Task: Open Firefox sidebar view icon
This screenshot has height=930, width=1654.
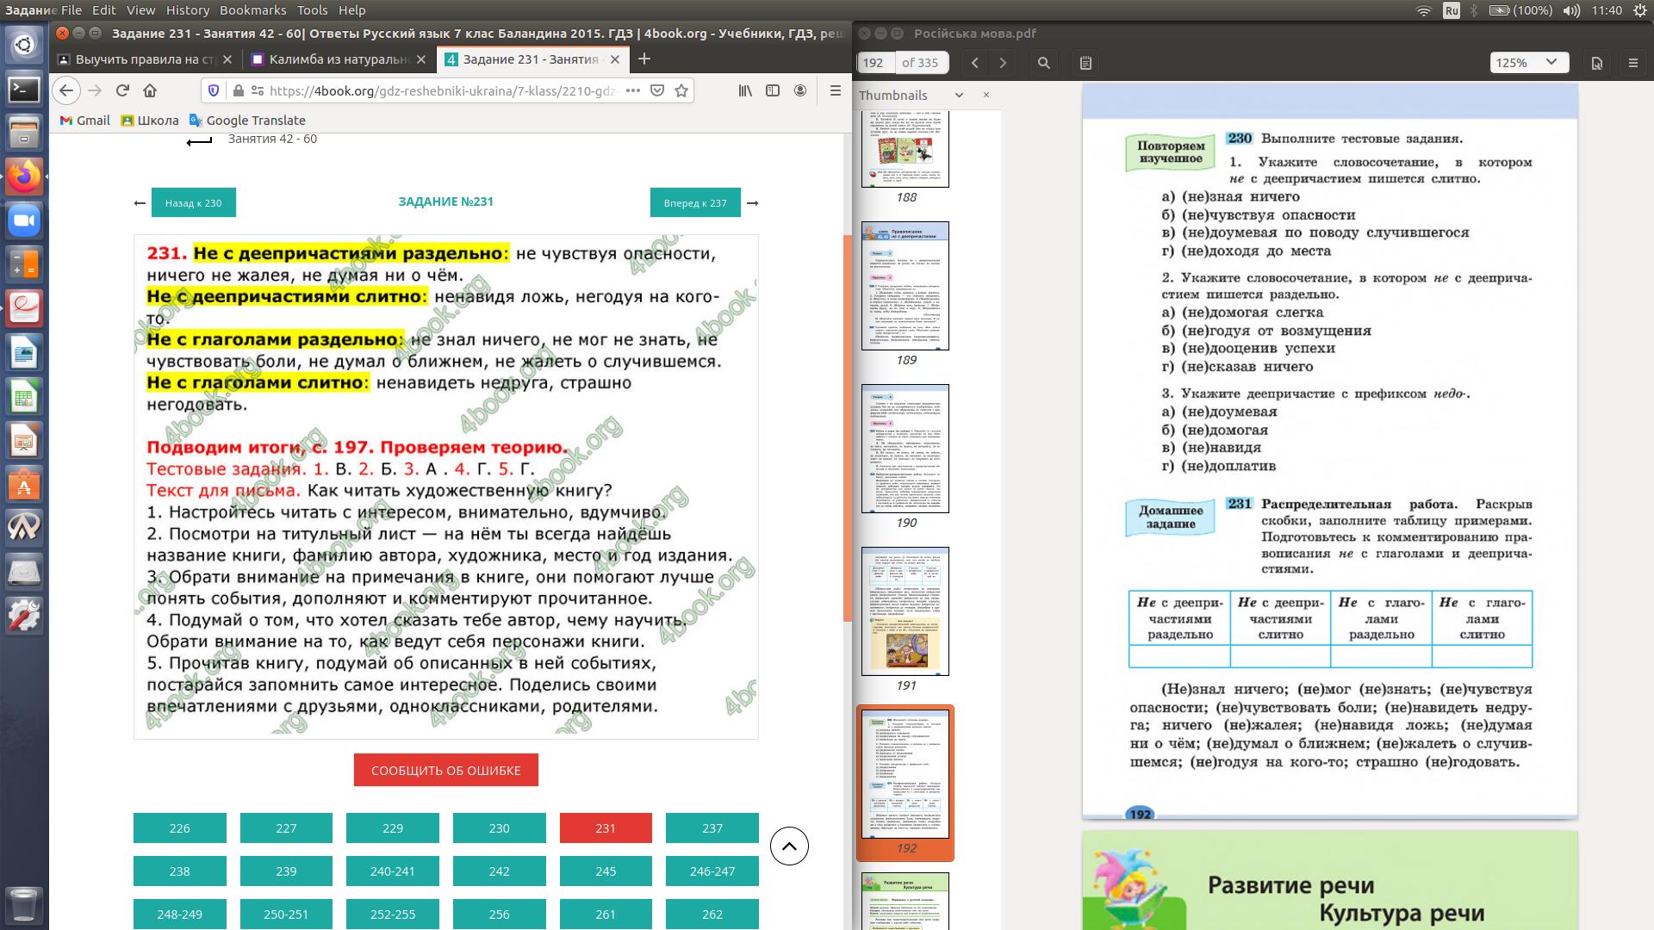Action: [773, 90]
